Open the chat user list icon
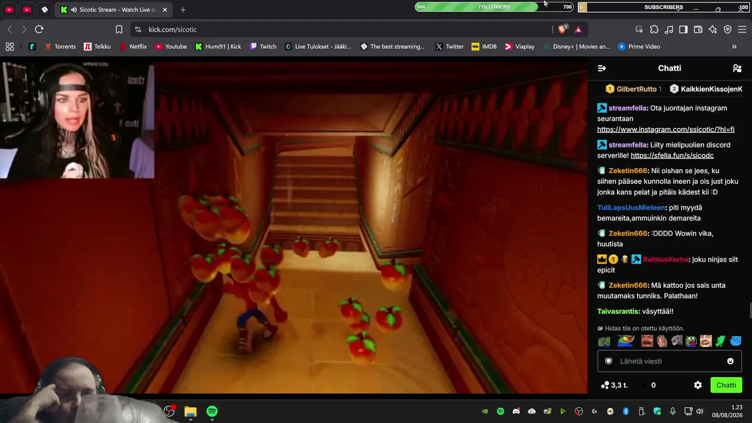The height and width of the screenshot is (423, 752). pyautogui.click(x=737, y=68)
